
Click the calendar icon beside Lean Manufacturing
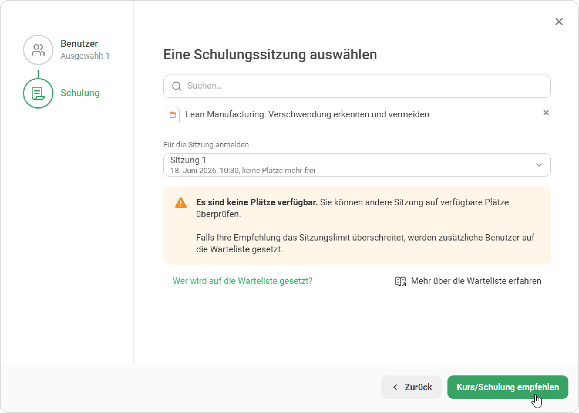pos(173,114)
